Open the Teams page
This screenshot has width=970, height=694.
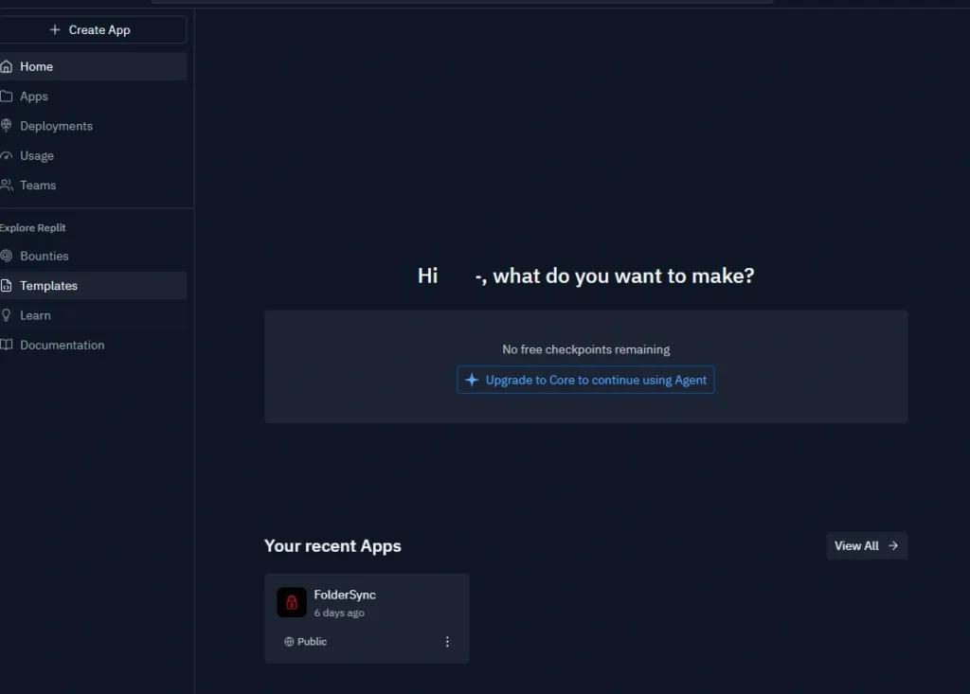tap(92, 185)
